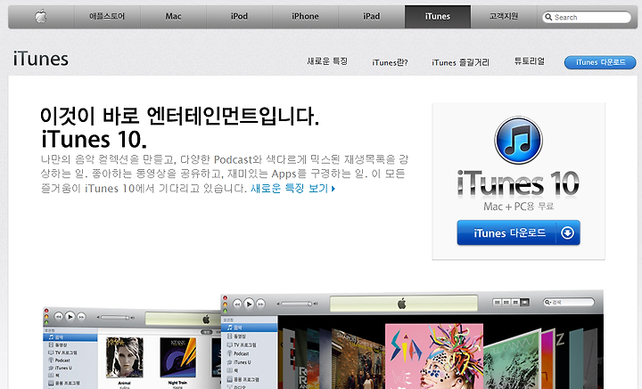Viewport: 642px width, 389px height.
Task: Open the iTunes navigation tab
Action: pyautogui.click(x=438, y=17)
